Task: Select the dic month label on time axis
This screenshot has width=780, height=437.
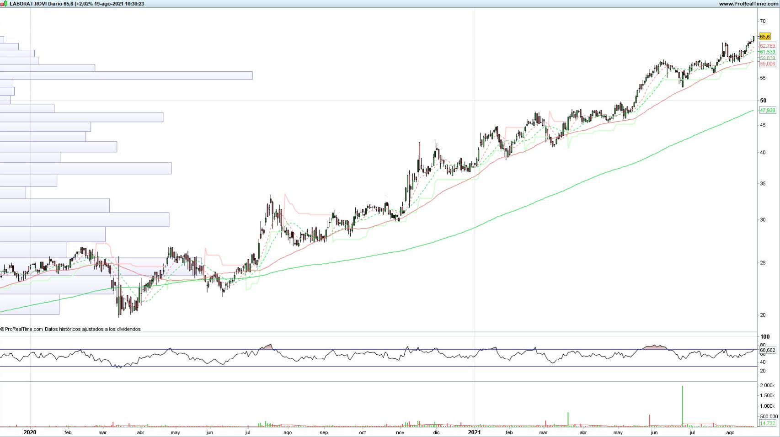Action: pos(436,432)
